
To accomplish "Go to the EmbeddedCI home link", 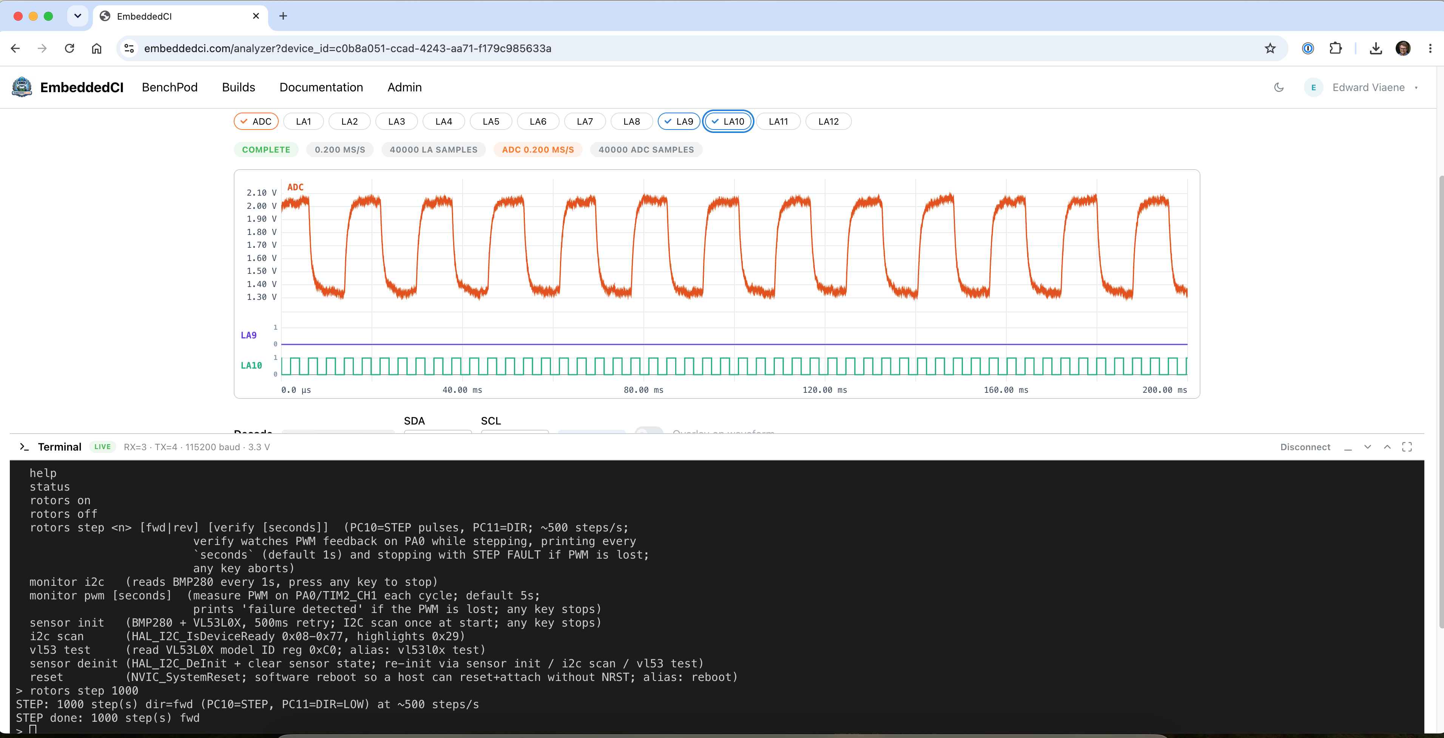I will coord(82,88).
